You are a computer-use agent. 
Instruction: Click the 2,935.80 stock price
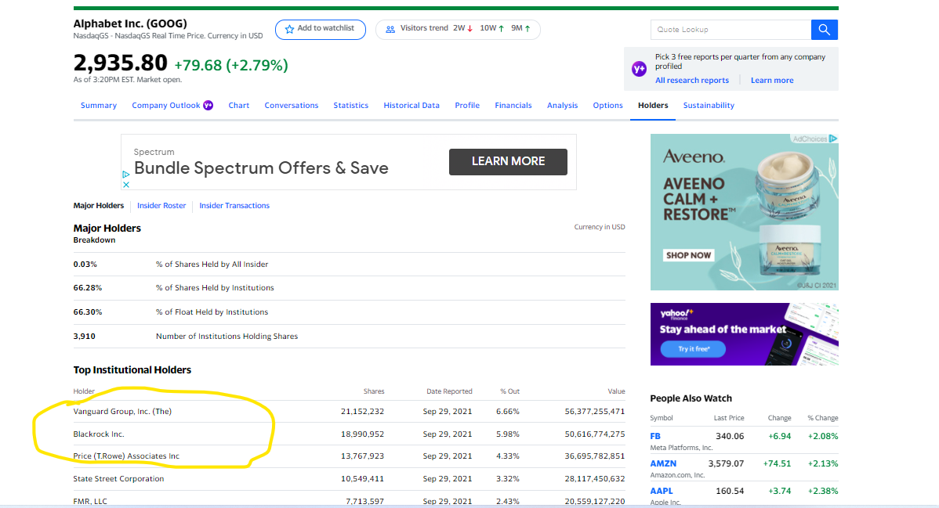pyautogui.click(x=121, y=63)
